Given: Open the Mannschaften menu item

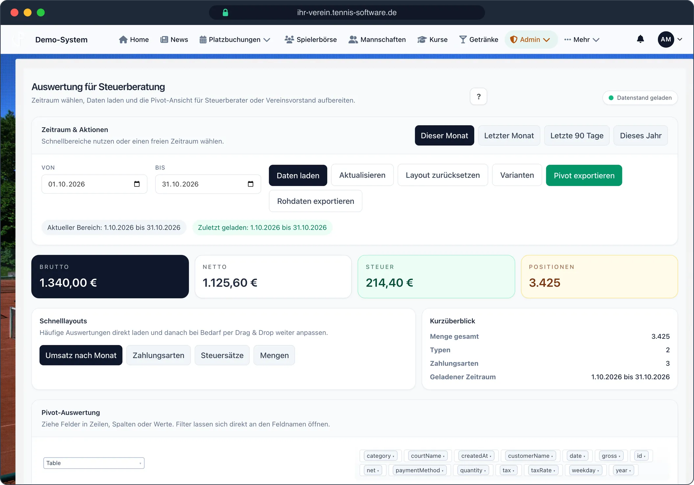Looking at the screenshot, I should pos(377,39).
